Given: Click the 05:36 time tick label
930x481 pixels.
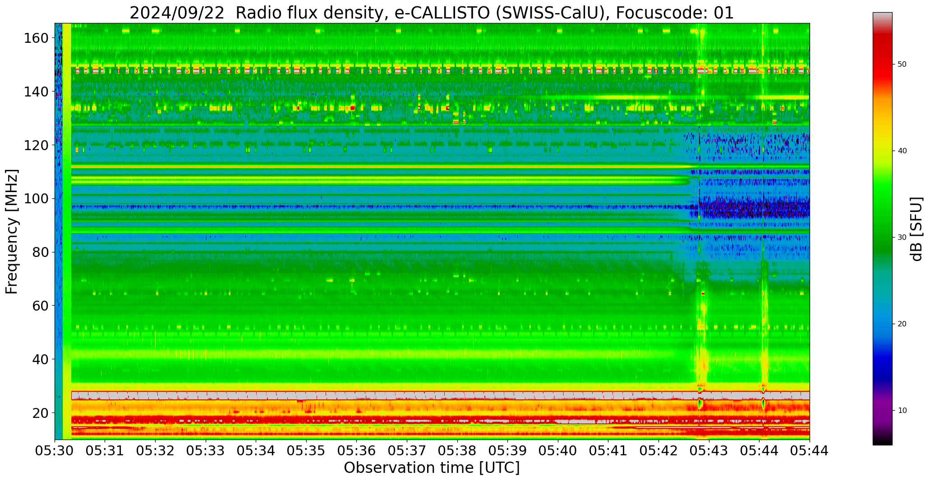Looking at the screenshot, I should (357, 451).
